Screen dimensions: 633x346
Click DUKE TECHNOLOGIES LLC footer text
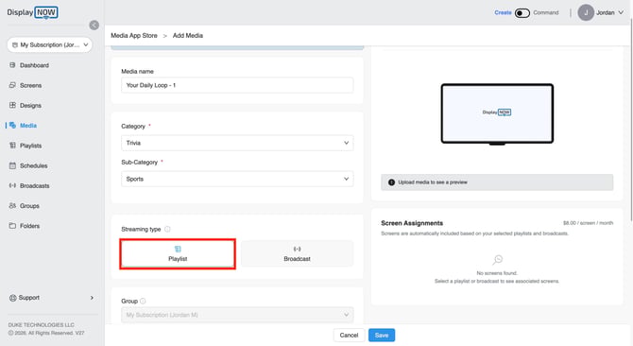(42, 324)
